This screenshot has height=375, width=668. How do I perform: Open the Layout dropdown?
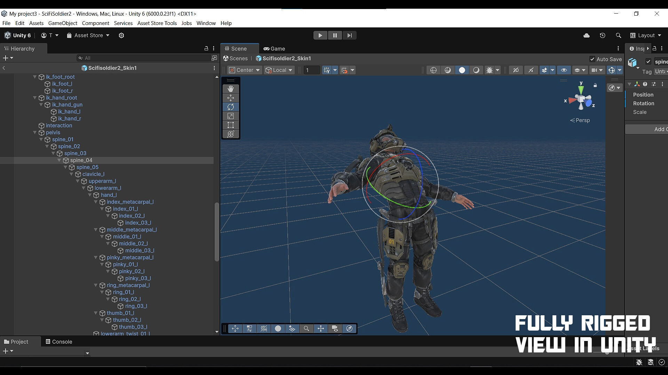pyautogui.click(x=646, y=35)
